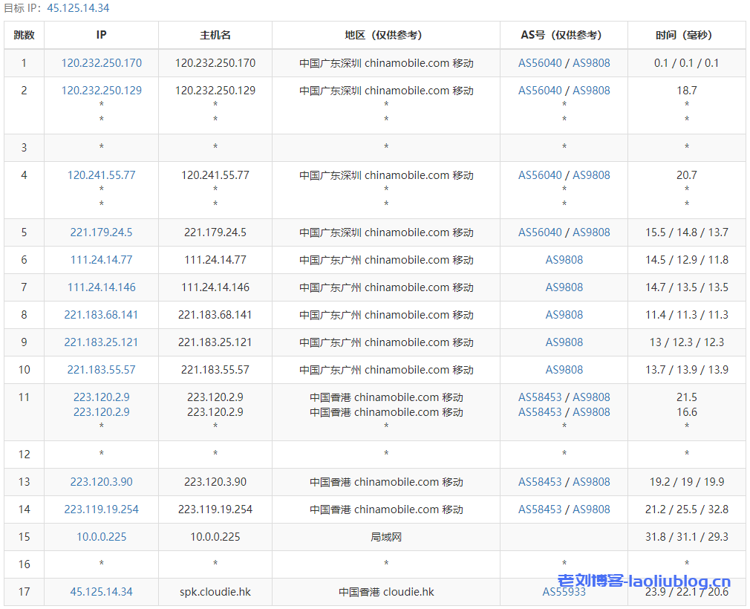Click the 45.125.14.34 link in hop 17

tap(101, 592)
